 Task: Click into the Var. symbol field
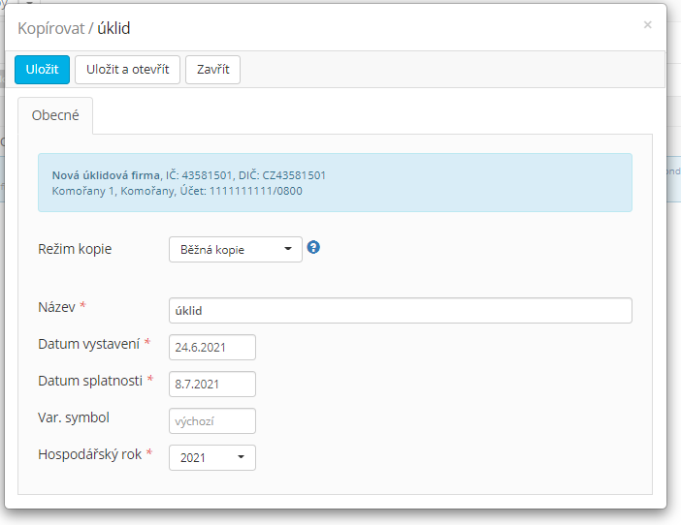[x=212, y=421]
